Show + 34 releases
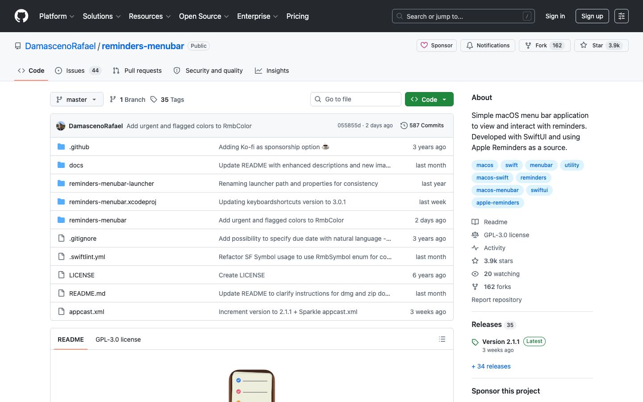Viewport: 643px width, 402px height. click(491, 366)
